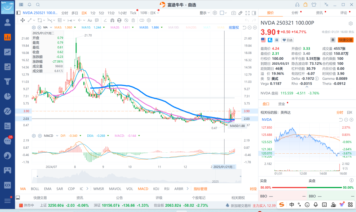This screenshot has height=212, width=356.
Task: Switch to 资金 tab
Action: tap(282, 104)
